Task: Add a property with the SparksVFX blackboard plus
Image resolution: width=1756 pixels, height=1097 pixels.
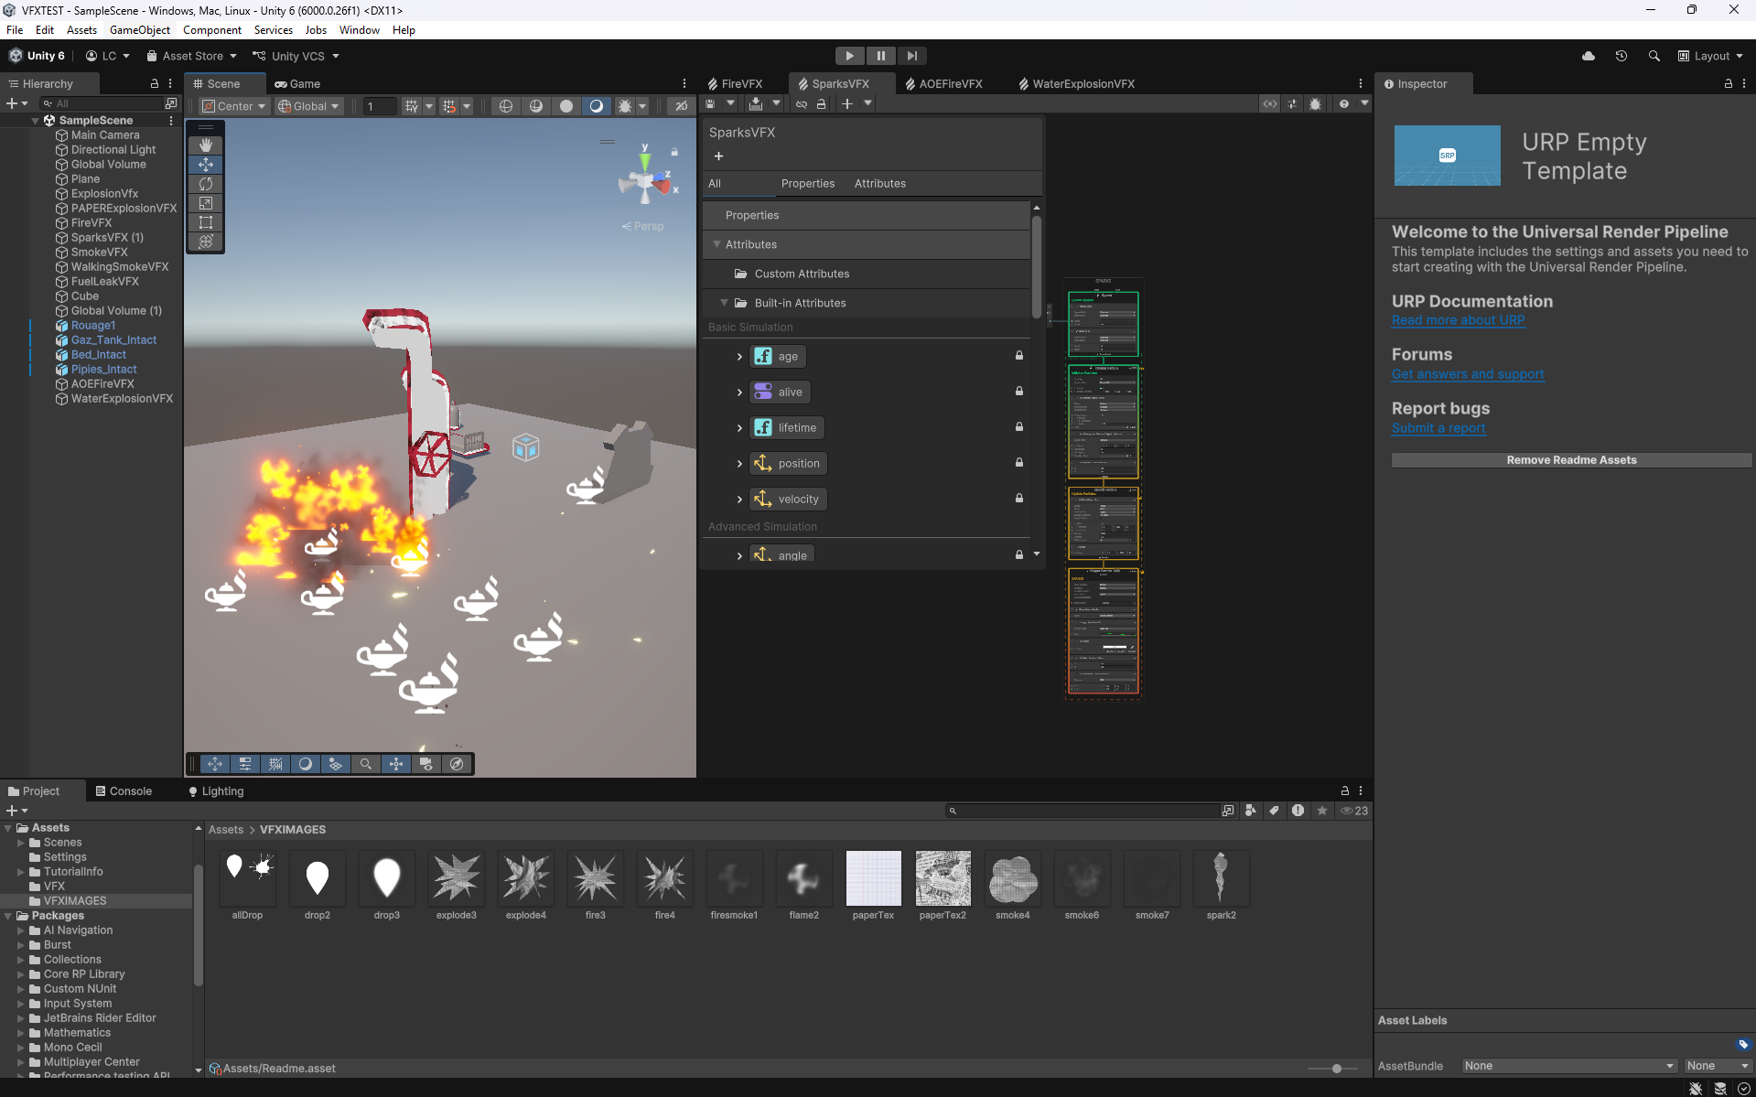Action: click(x=718, y=156)
